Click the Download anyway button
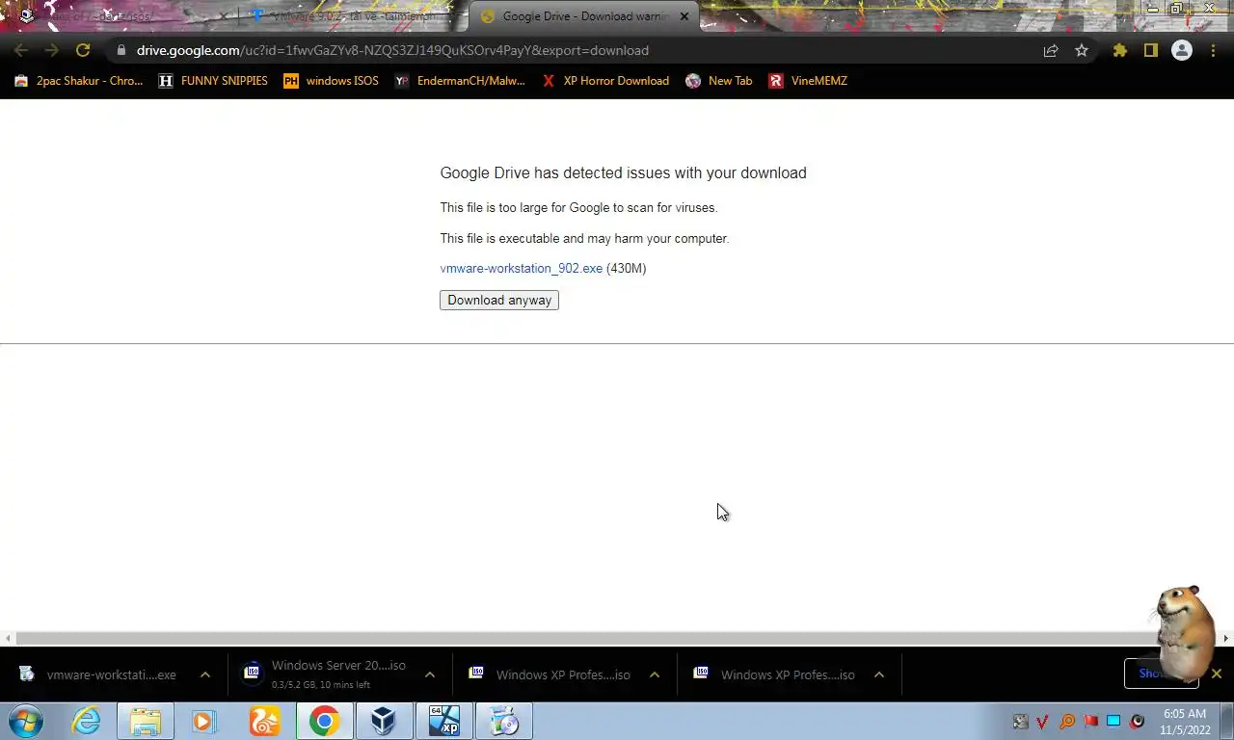 point(499,300)
